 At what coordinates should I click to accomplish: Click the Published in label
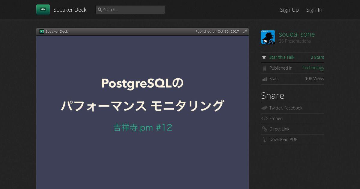[281, 68]
